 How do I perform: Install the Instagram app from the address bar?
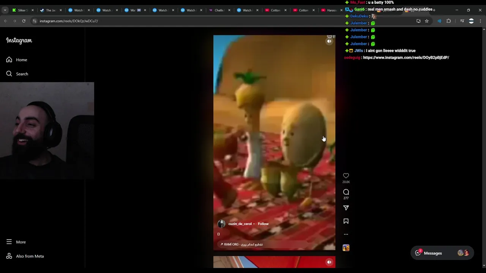pyautogui.click(x=418, y=21)
